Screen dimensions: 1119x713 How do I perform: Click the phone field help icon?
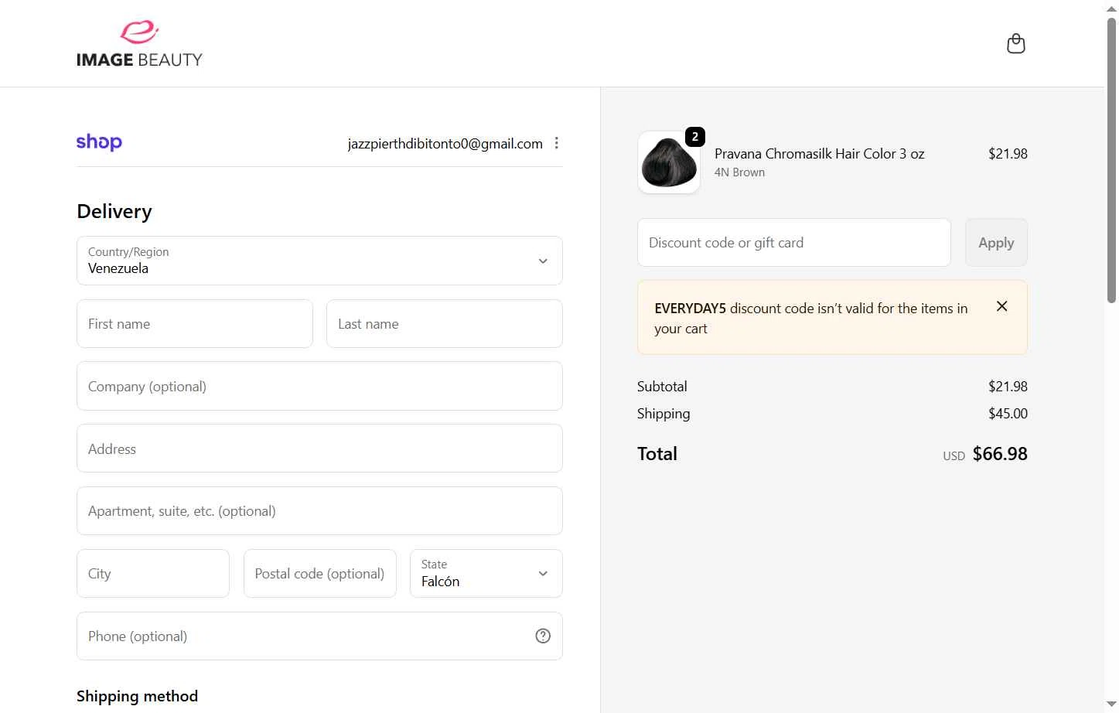tap(543, 636)
